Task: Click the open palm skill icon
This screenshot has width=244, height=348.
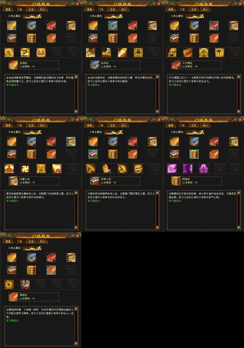Action: click(x=107, y=169)
